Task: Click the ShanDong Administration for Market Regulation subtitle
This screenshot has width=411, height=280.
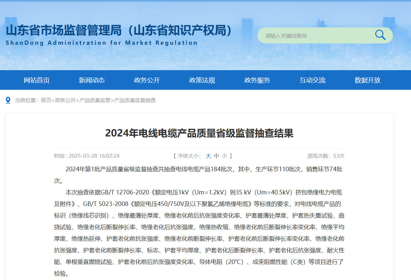Action: tap(102, 43)
